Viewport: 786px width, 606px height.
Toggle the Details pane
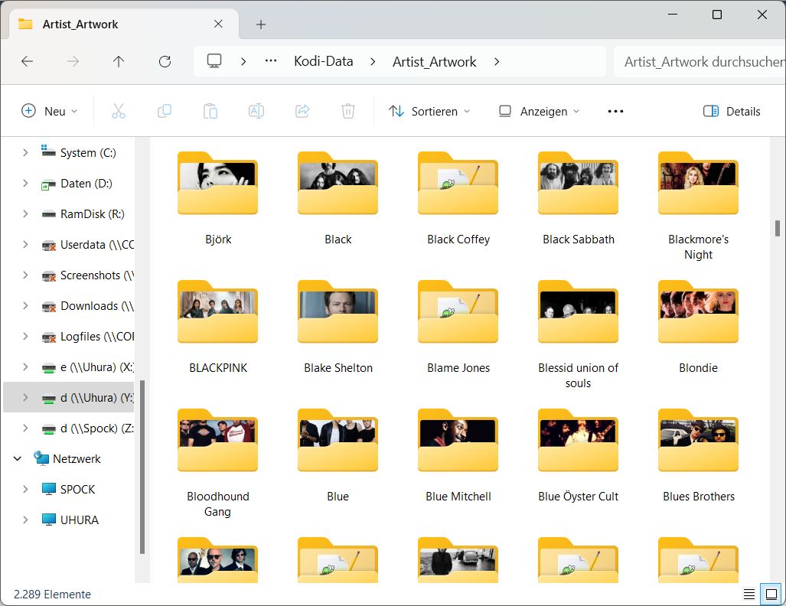(x=732, y=111)
